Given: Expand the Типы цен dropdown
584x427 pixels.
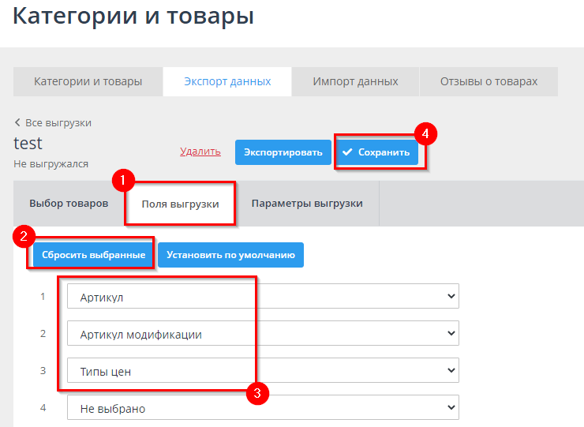Looking at the screenshot, I should pos(263,370).
